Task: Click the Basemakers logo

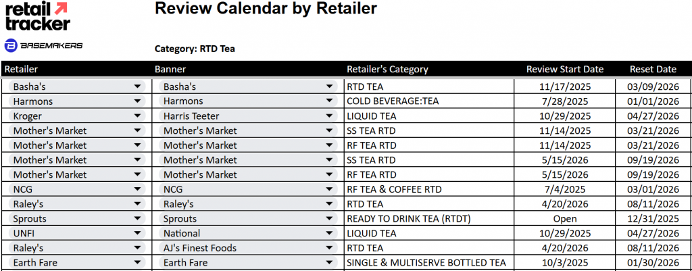Action: pos(43,45)
